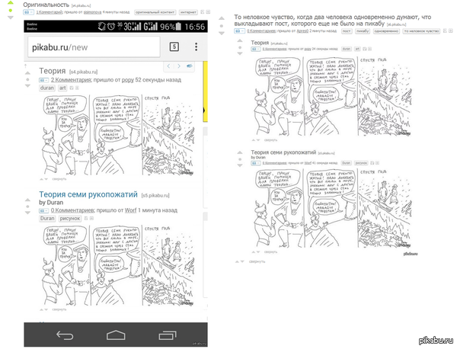The width and height of the screenshot is (457, 349).
Task: Downvote the Worf post, 41 секунда назад
Action: pos(240,165)
